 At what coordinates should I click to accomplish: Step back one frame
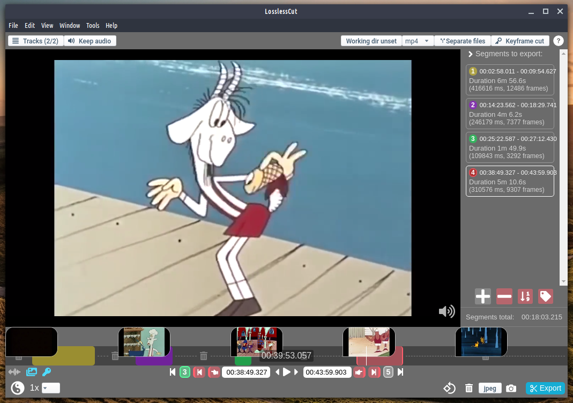[277, 372]
